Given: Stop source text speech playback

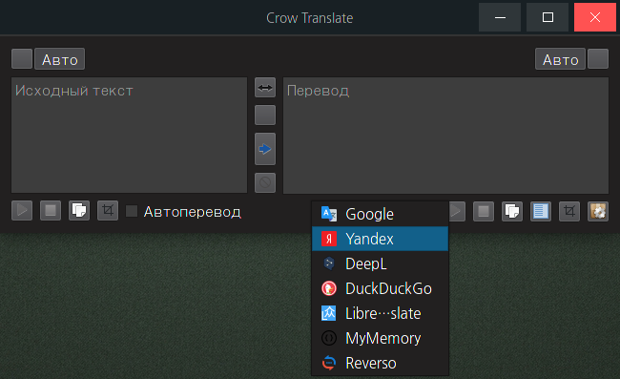Looking at the screenshot, I should pyautogui.click(x=51, y=210).
